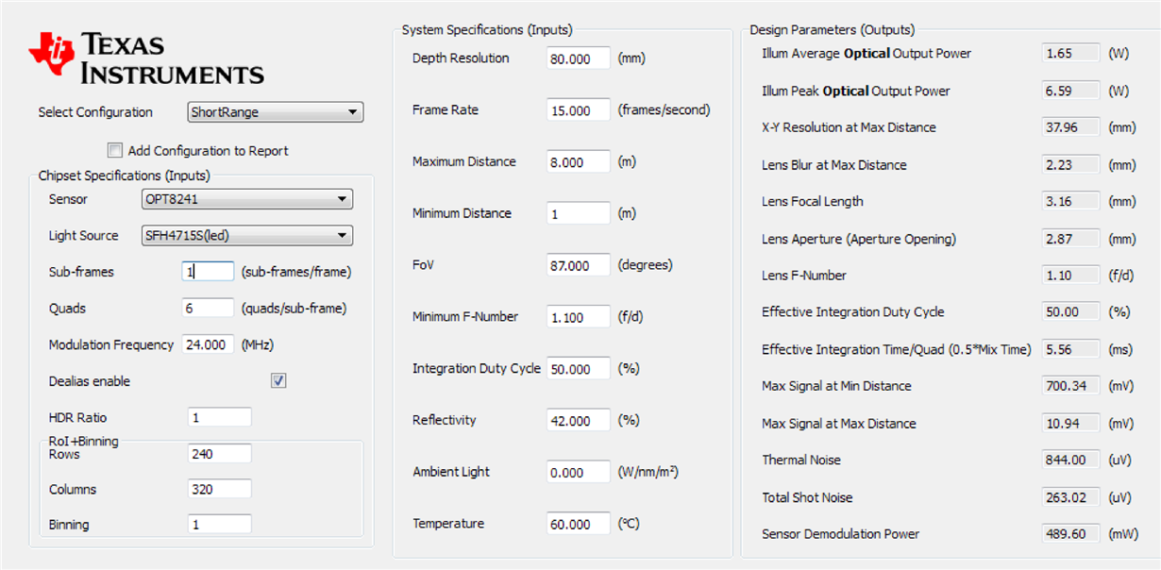
Task: Select the Columns value field
Action: tap(220, 489)
